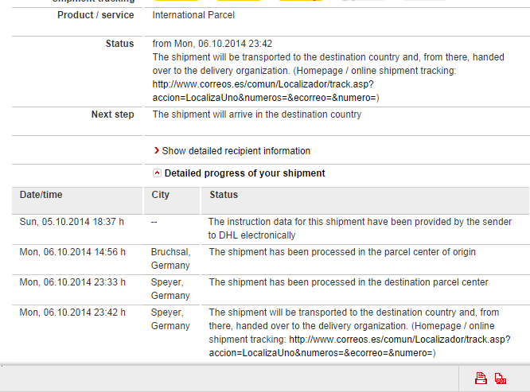Click the red printer icon

pos(481,378)
